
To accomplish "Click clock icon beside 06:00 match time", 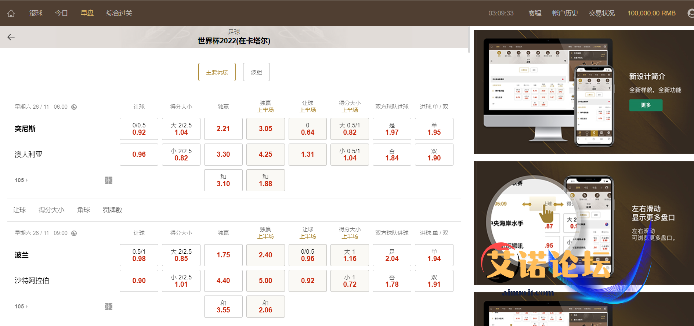I will point(74,107).
